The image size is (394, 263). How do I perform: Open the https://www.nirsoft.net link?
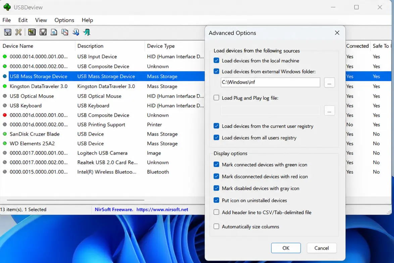coord(162,209)
